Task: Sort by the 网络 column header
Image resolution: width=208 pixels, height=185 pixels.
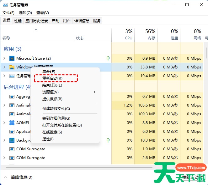Action: (x=192, y=35)
